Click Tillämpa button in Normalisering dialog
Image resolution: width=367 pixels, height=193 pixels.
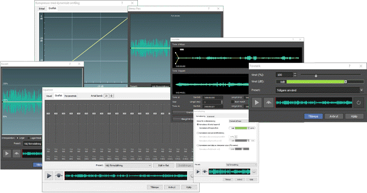(228, 179)
